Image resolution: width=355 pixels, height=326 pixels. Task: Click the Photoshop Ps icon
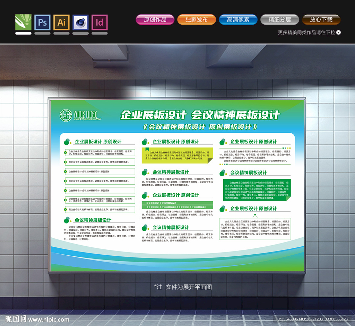tap(42, 22)
